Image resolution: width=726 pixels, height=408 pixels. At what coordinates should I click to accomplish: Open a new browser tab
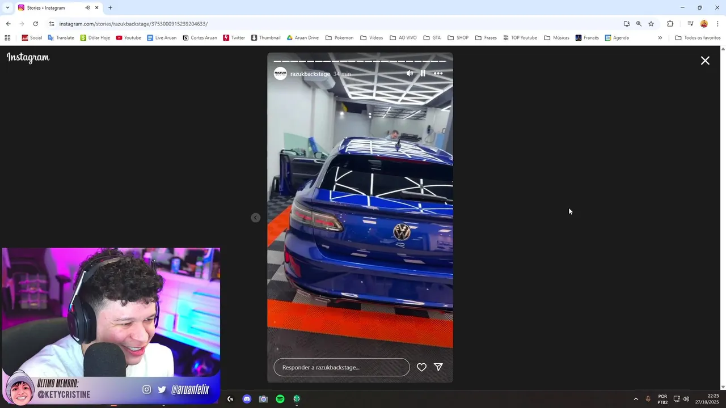tap(110, 7)
